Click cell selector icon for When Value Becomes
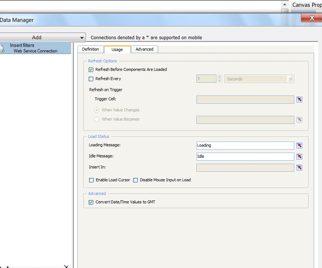 pyautogui.click(x=300, y=120)
